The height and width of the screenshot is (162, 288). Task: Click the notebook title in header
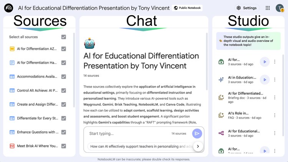(x=94, y=8)
